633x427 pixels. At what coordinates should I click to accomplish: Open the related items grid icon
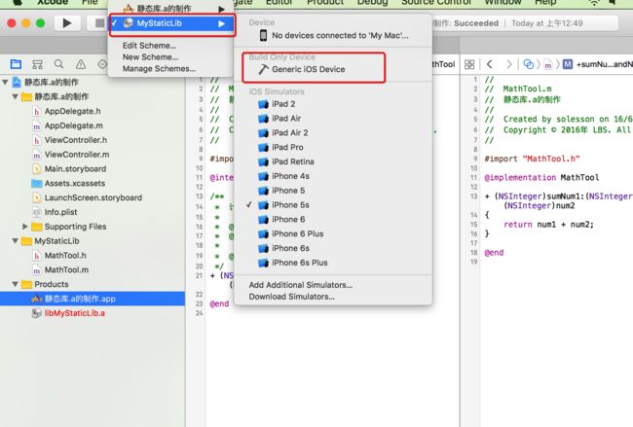click(x=469, y=64)
